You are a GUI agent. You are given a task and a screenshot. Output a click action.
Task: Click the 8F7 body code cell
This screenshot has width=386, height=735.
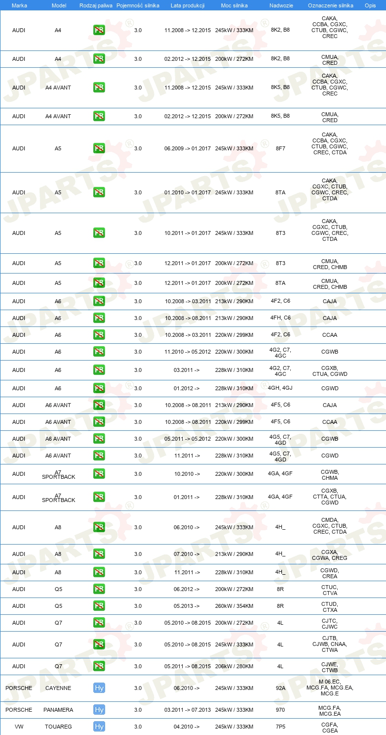click(x=280, y=148)
